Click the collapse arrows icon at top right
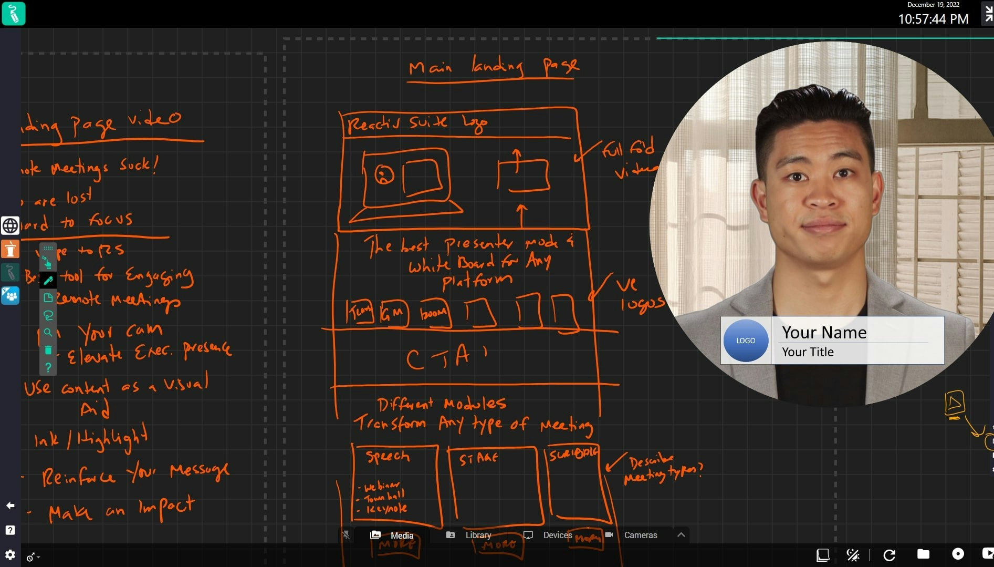 tap(988, 14)
